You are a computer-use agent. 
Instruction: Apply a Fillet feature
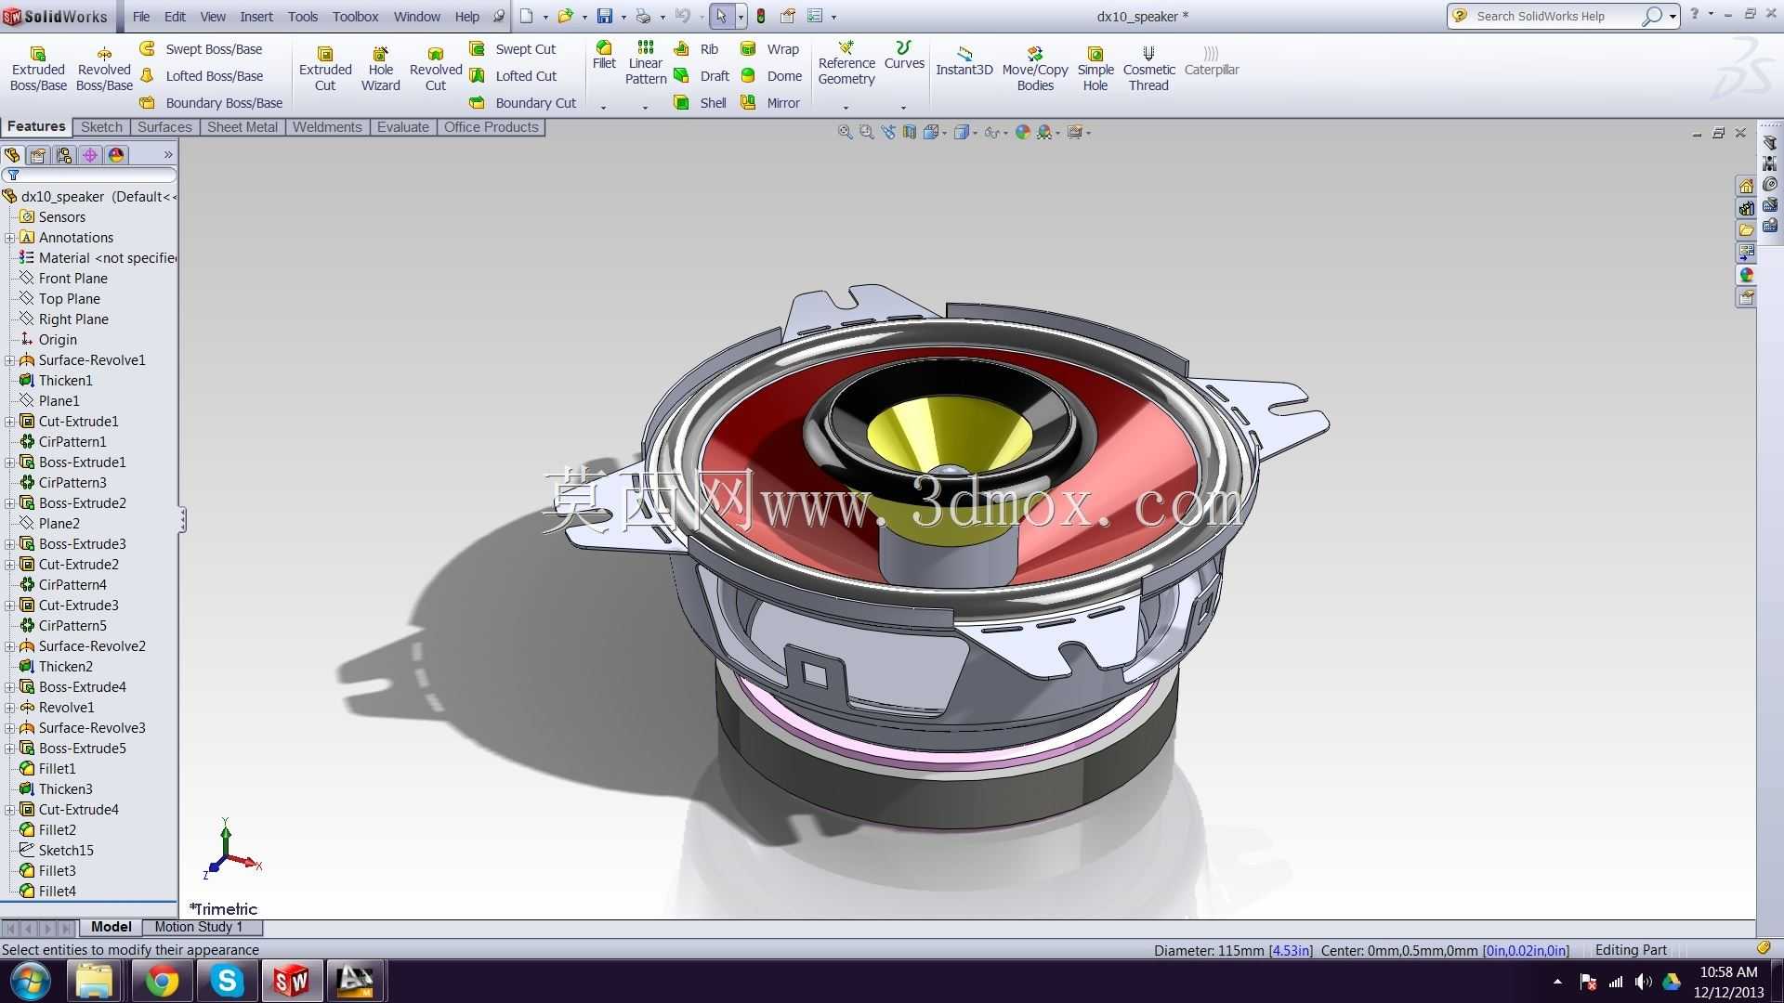[604, 56]
